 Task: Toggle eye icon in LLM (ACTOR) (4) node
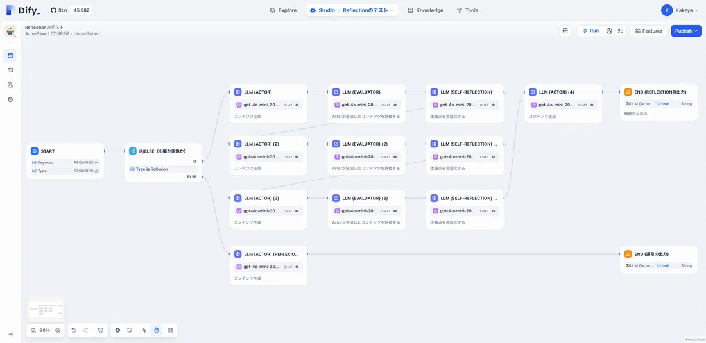pos(592,105)
